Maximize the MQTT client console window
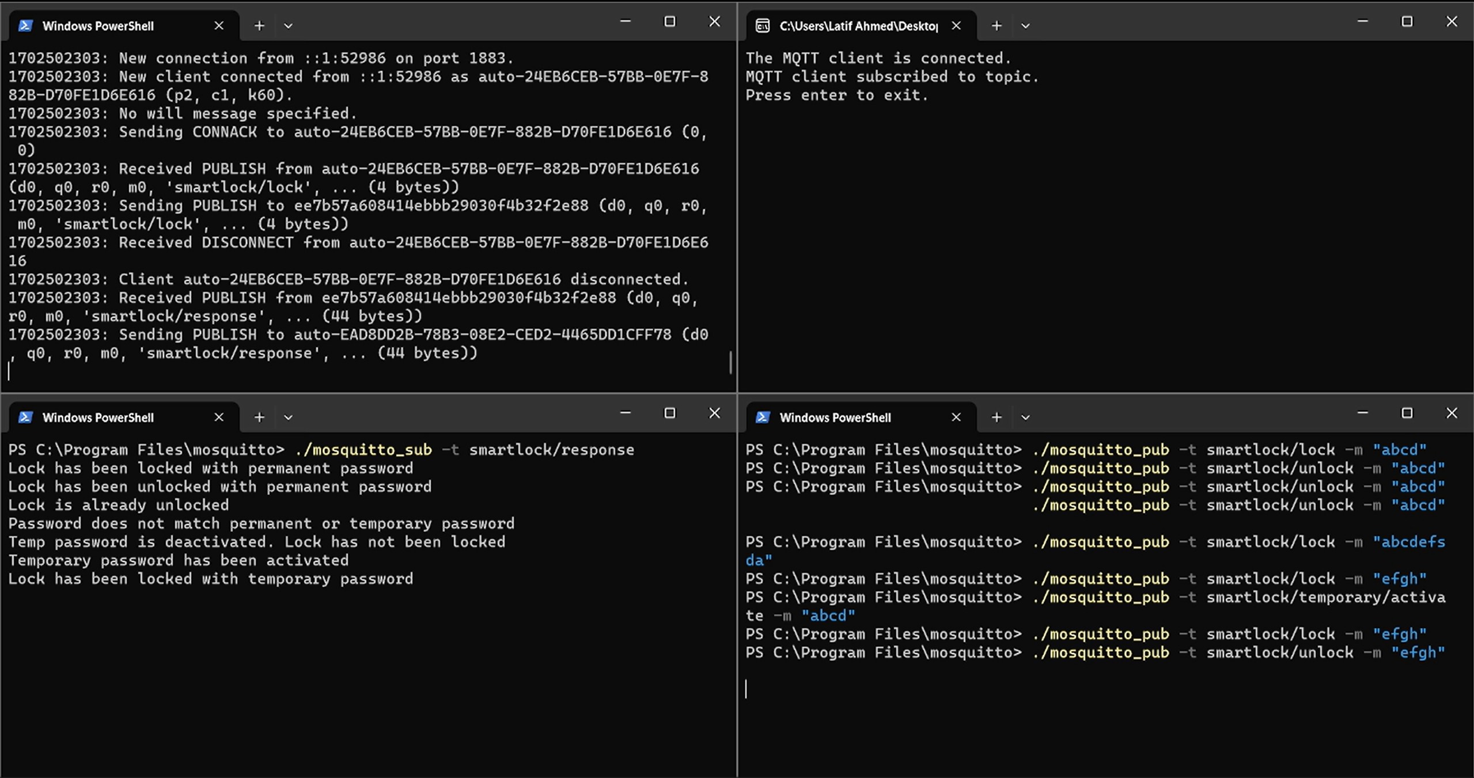Viewport: 1474px width, 778px height. coord(1407,21)
